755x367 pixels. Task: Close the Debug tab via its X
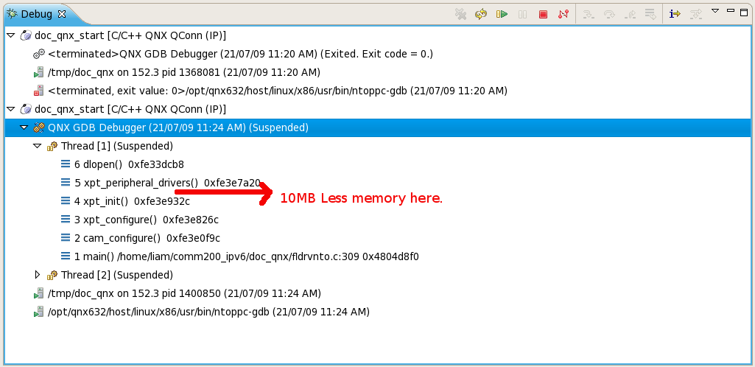tap(62, 14)
